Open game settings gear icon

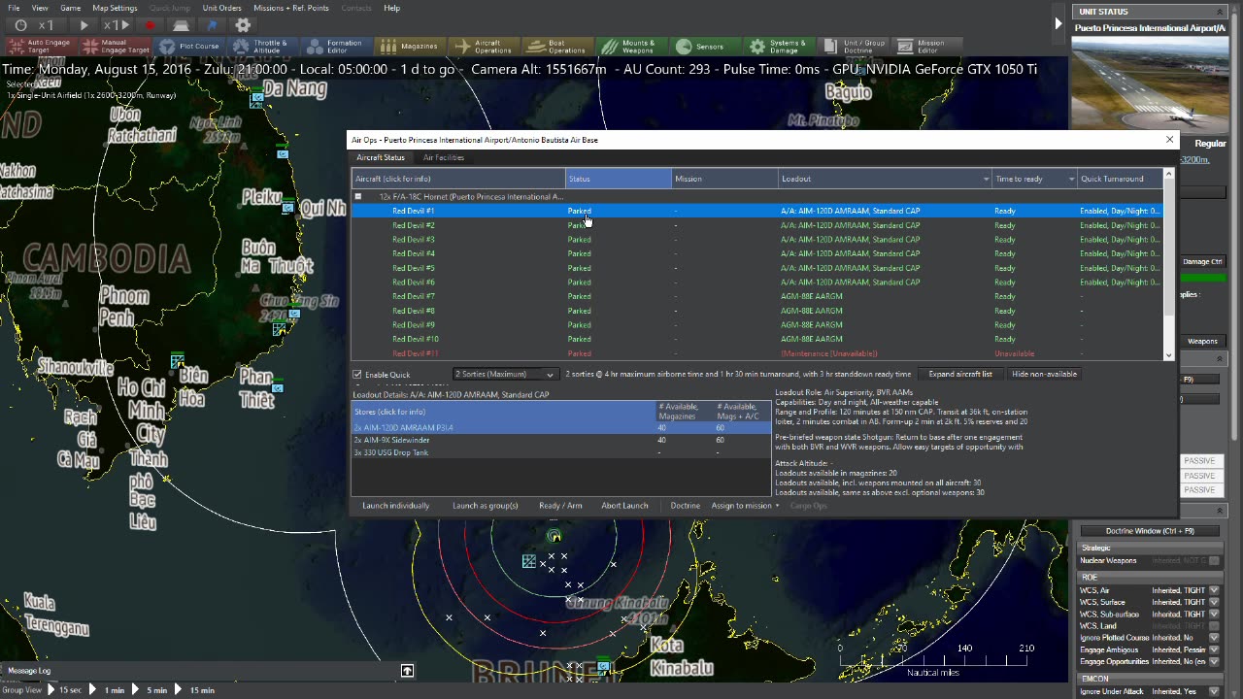(243, 25)
